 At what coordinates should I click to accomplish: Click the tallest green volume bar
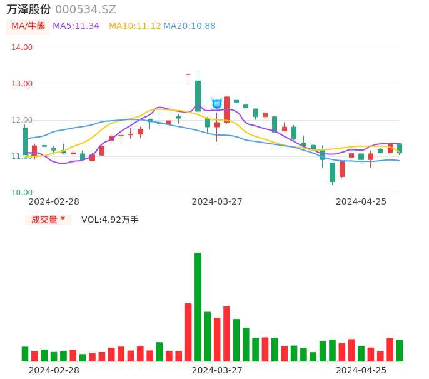pos(198,307)
